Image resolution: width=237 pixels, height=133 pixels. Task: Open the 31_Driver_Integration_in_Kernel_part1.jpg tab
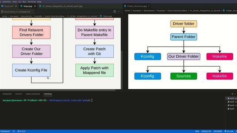pos(62,6)
